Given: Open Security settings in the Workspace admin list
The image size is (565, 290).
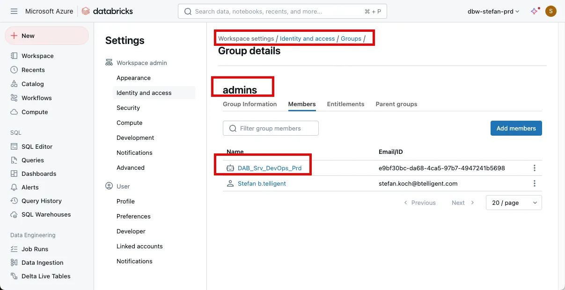Looking at the screenshot, I should 128,108.
